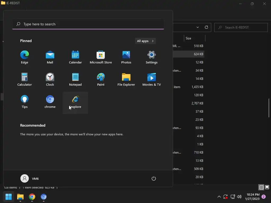
Task: Open the clock and date flyout
Action: pos(252,197)
